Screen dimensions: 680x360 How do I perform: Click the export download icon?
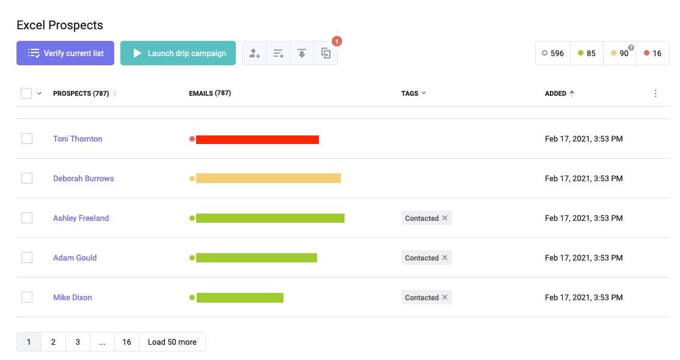[x=302, y=54]
